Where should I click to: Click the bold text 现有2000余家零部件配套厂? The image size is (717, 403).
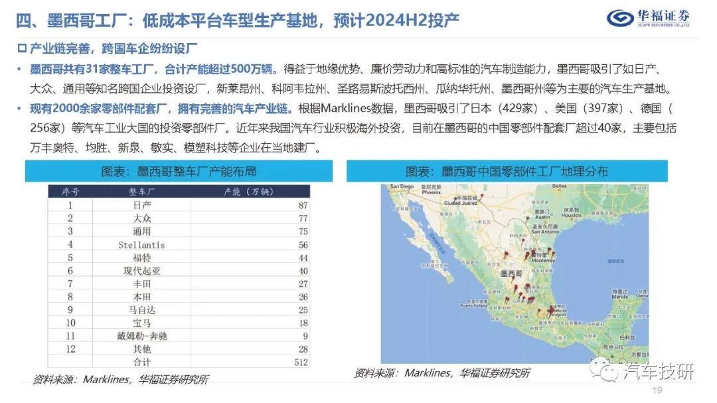[98, 109]
